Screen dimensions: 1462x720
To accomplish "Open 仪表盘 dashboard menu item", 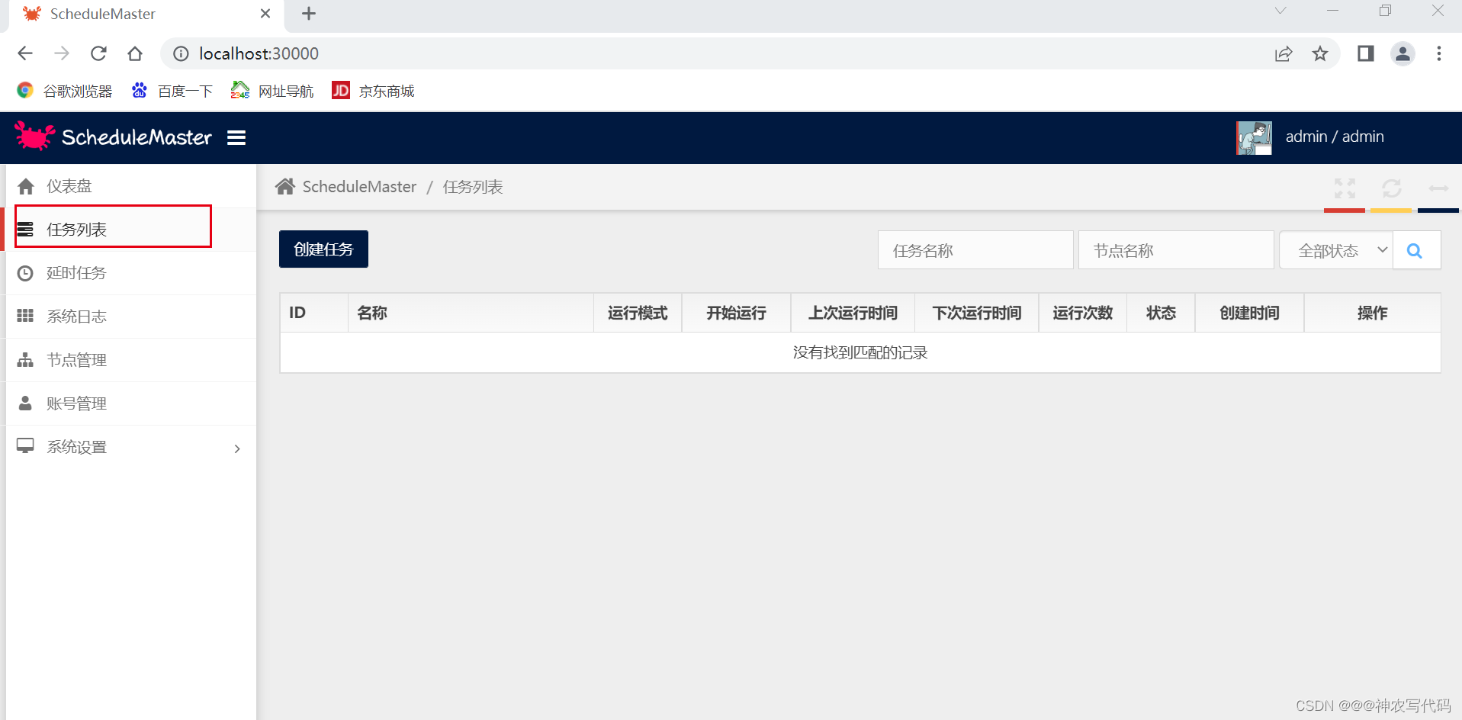I will pos(131,186).
